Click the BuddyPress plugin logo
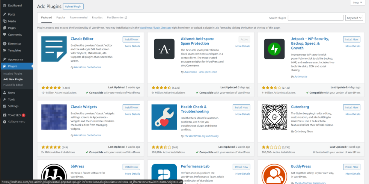 click(274, 174)
